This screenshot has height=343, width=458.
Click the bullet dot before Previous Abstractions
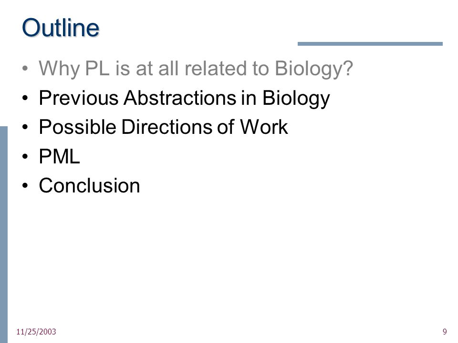[x=25, y=98]
